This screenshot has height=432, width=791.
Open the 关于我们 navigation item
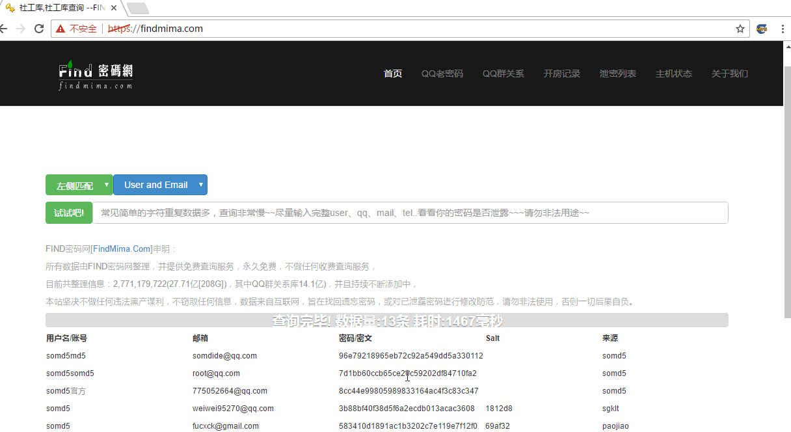coord(730,74)
